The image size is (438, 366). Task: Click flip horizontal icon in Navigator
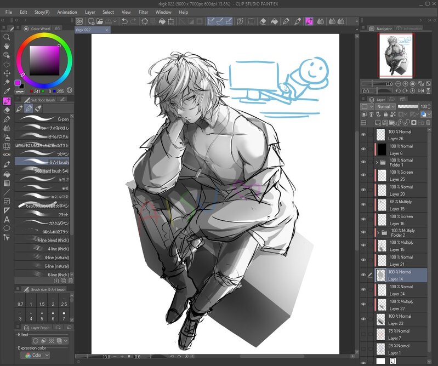421,91
